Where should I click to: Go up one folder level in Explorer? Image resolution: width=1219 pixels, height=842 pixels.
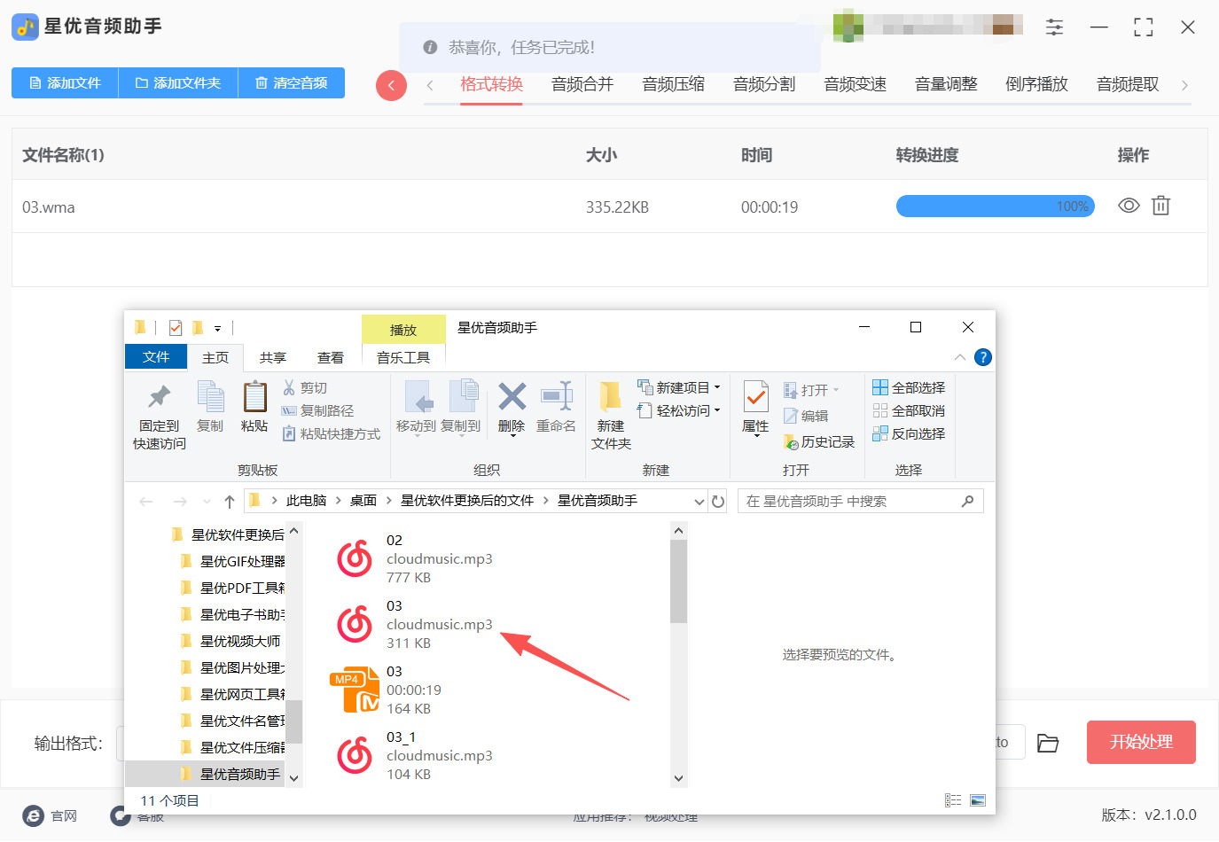[x=230, y=502]
